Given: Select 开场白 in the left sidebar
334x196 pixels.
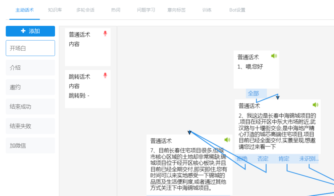Looking at the screenshot, I should [x=30, y=48].
